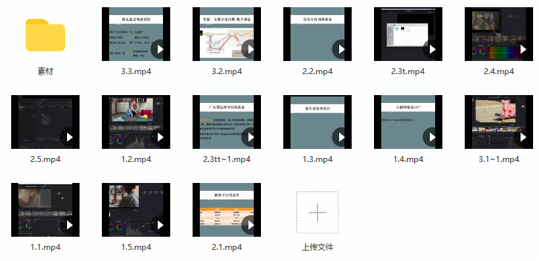Select the 1.1.mp4 video thumbnail
The image size is (539, 261).
click(45, 210)
